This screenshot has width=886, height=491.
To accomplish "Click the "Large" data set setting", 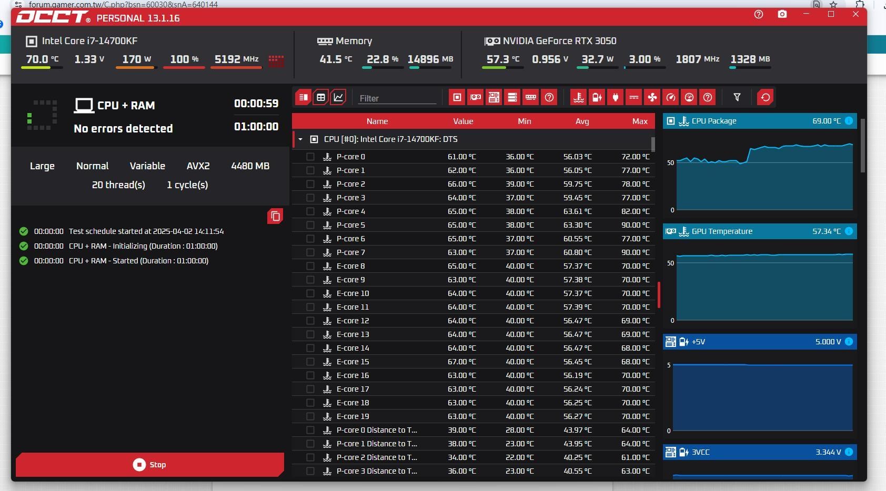I will click(42, 166).
